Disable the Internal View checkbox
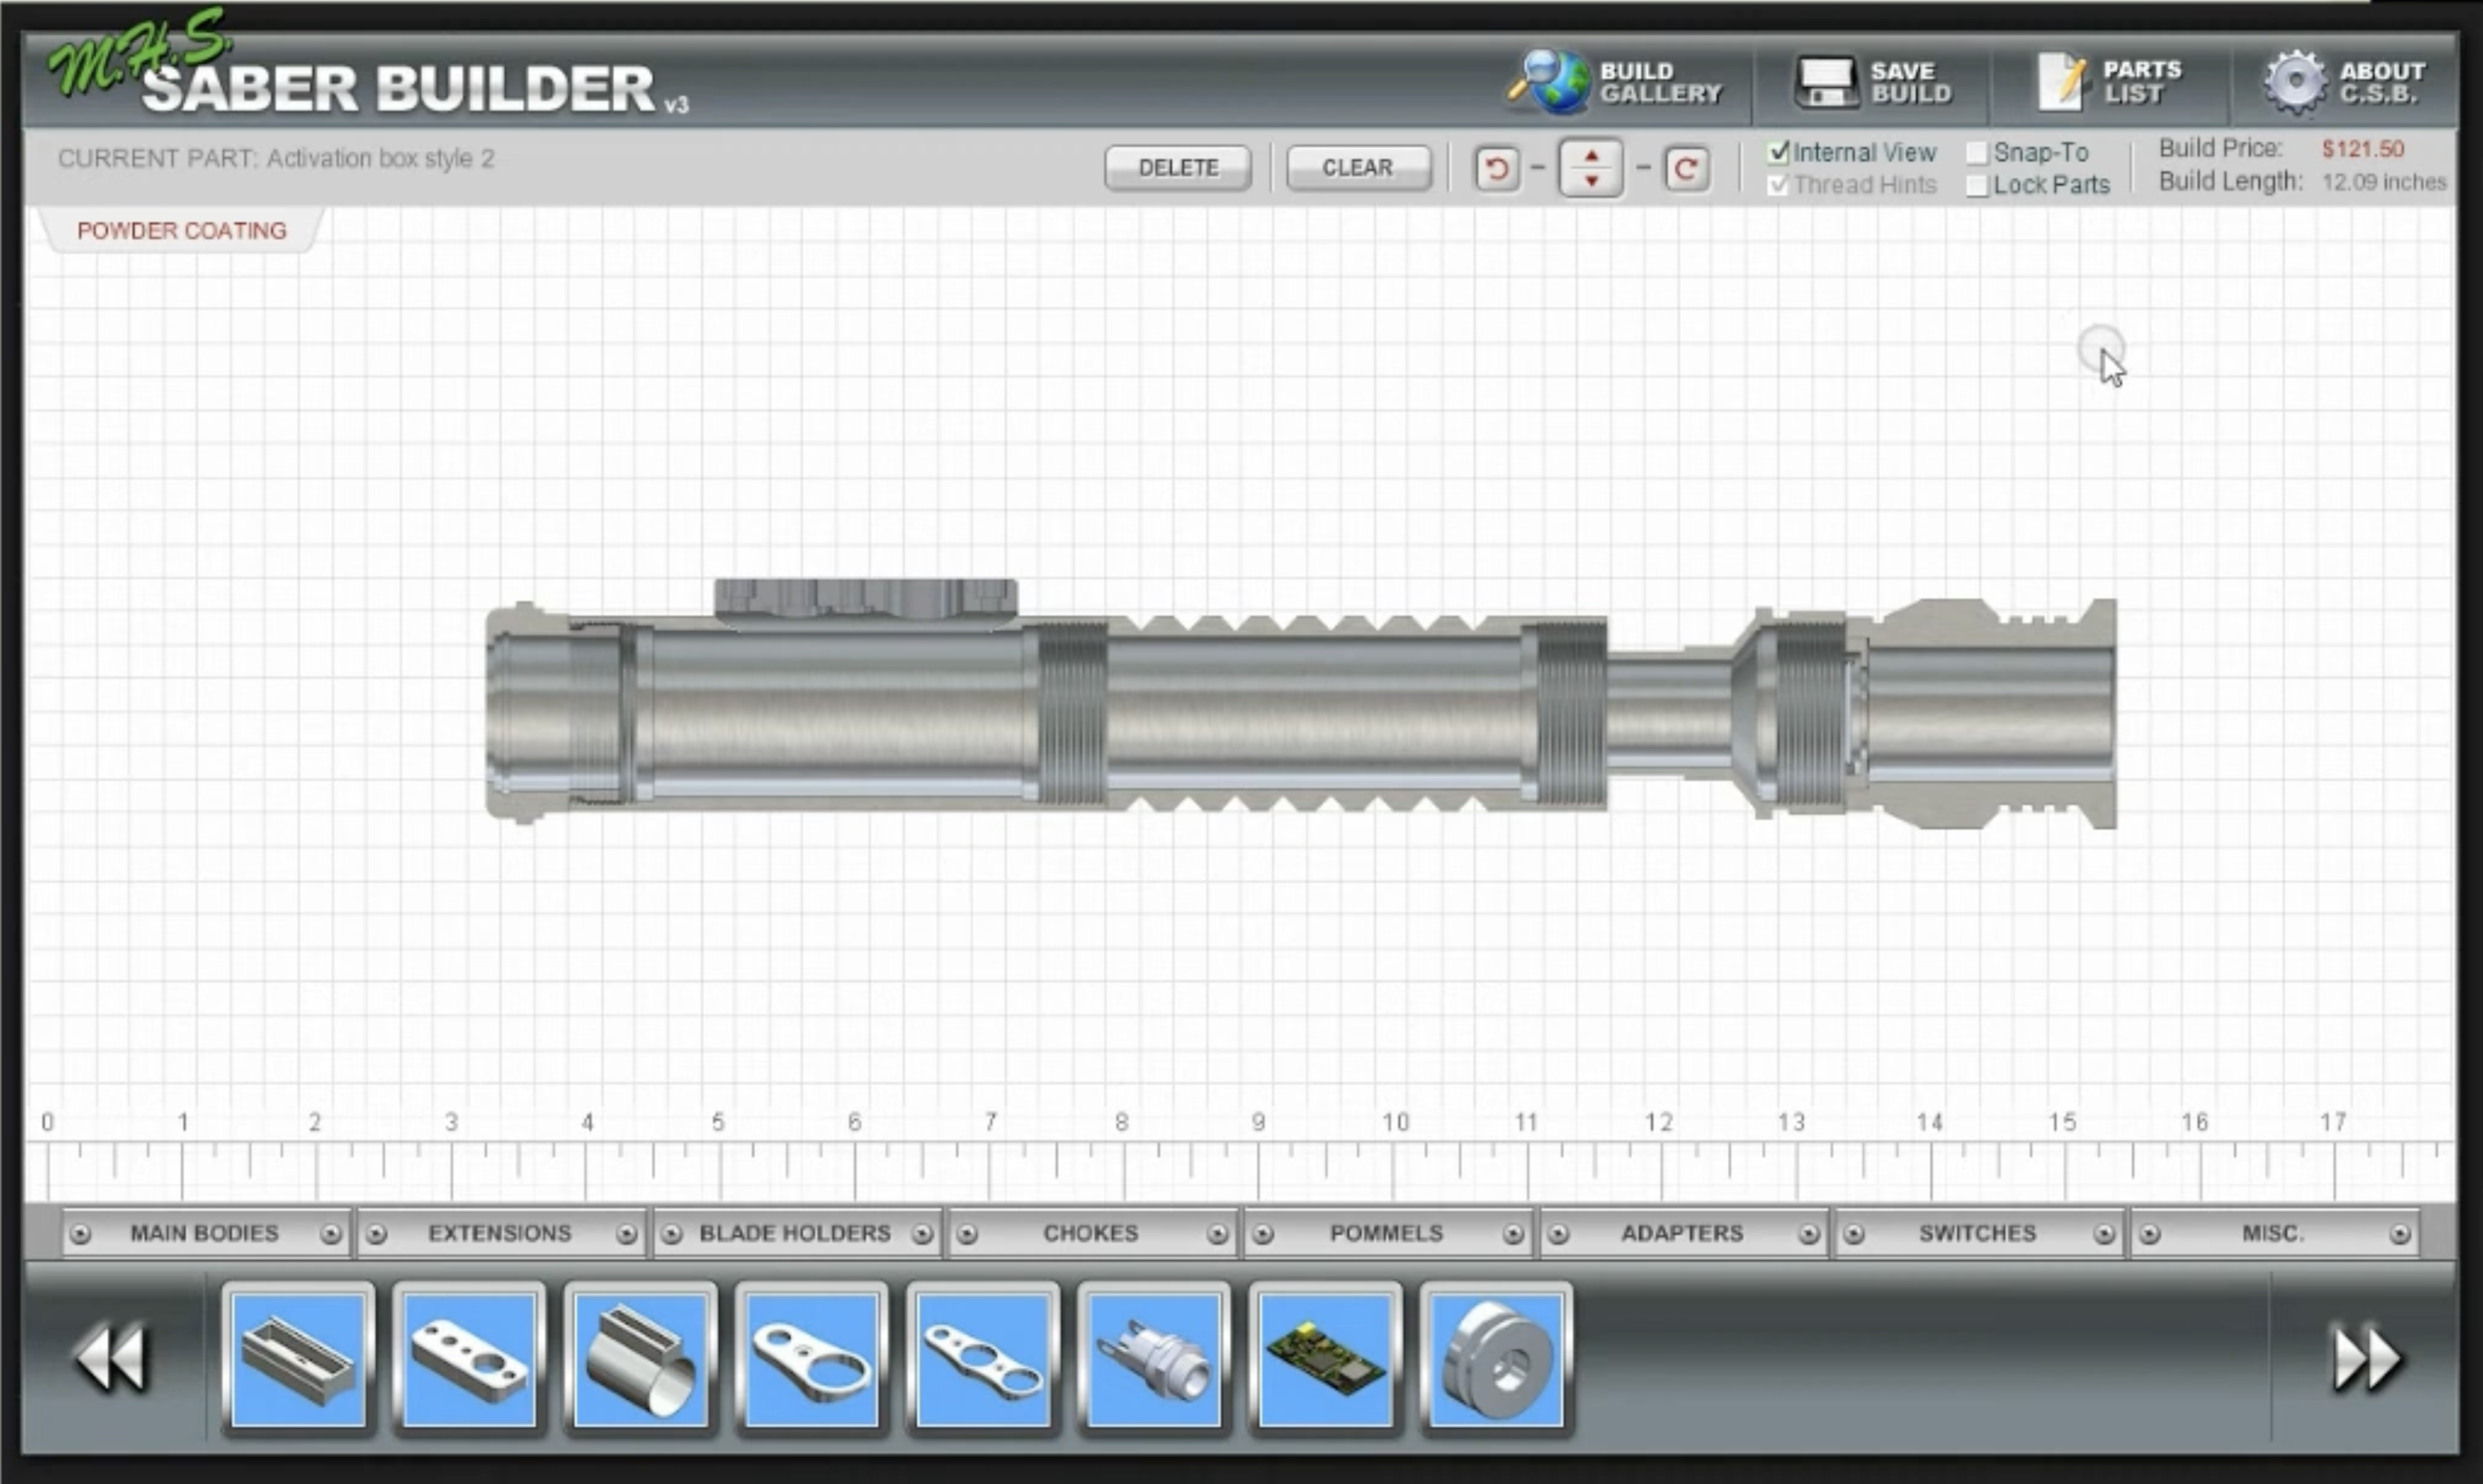The image size is (2483, 1484). pyautogui.click(x=1778, y=153)
